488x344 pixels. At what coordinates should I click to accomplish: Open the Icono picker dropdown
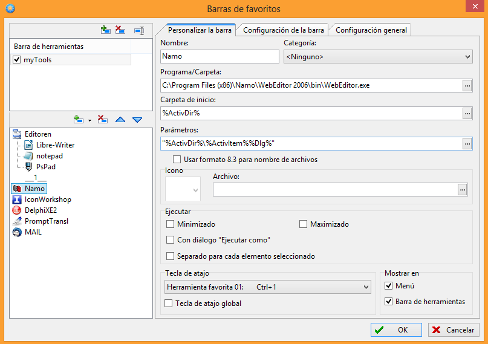183,189
